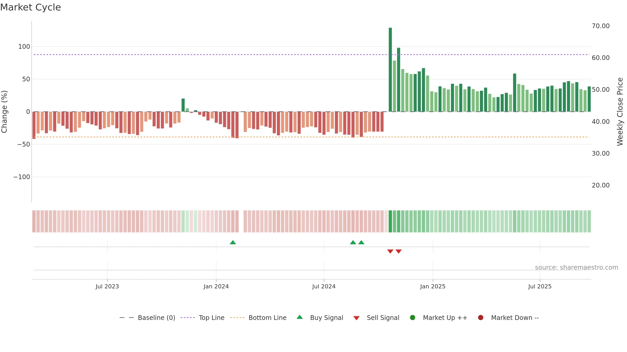Toggle the Top Line legend entry

click(x=202, y=318)
